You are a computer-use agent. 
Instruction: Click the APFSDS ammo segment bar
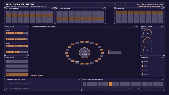(17, 33)
